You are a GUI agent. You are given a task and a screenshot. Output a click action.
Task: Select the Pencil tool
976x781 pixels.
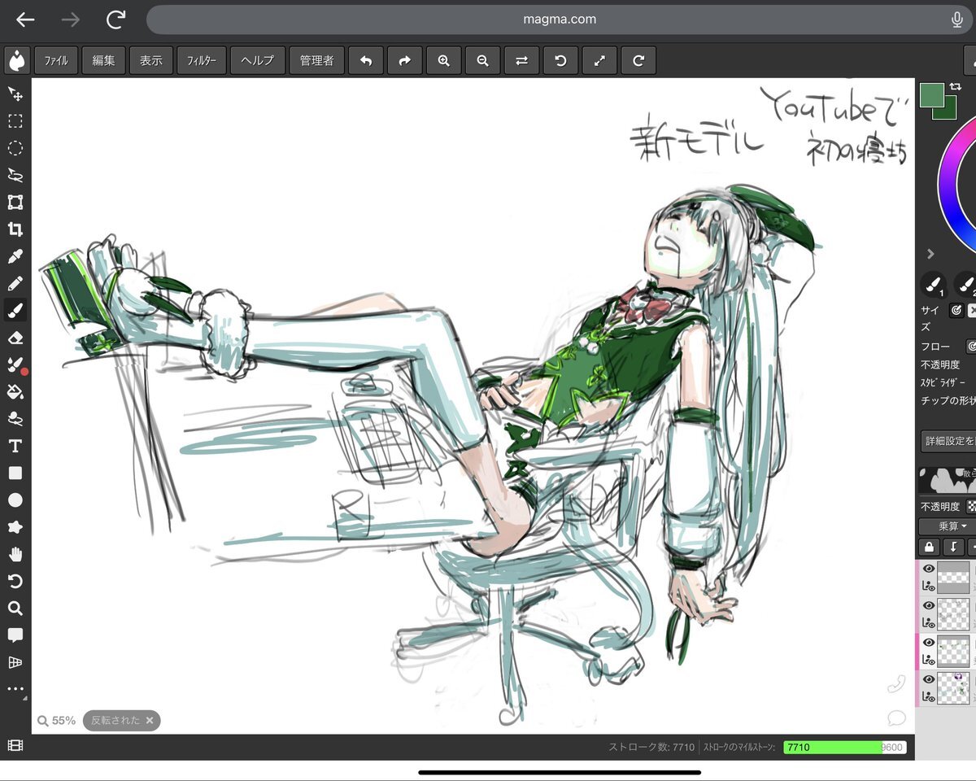pyautogui.click(x=15, y=284)
